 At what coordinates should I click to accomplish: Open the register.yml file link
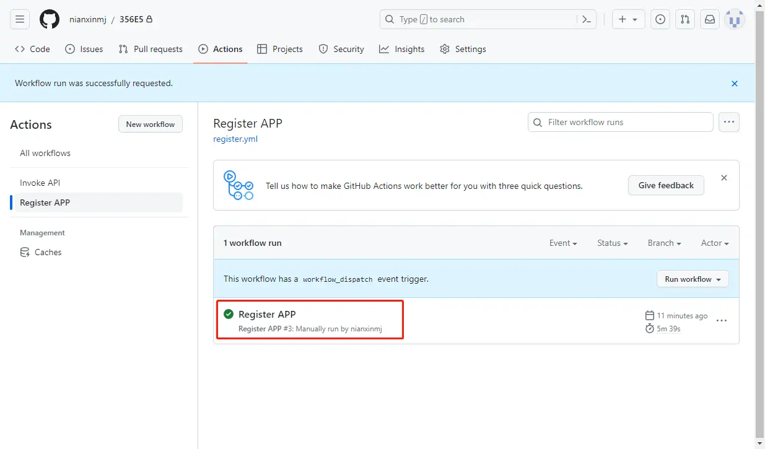click(x=235, y=139)
